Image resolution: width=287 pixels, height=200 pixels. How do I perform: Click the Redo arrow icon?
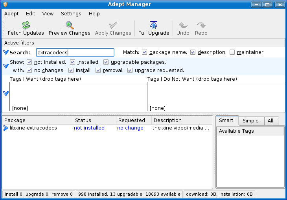201,25
